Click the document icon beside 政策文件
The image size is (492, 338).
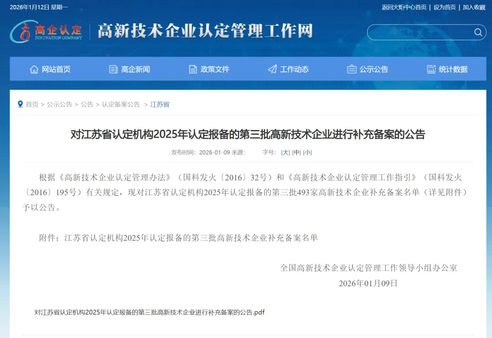pos(193,69)
